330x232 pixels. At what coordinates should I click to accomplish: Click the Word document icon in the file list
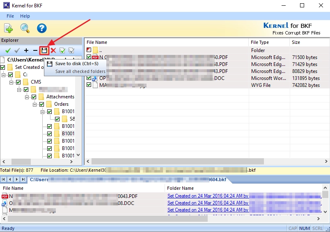coord(95,78)
